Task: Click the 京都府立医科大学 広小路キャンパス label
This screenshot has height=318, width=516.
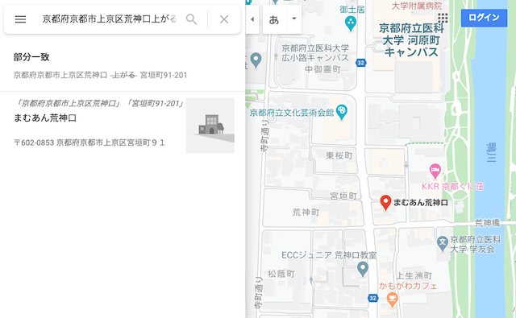Action: (x=315, y=53)
